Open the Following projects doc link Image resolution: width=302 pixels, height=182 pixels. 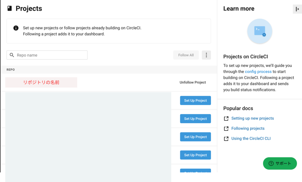click(248, 128)
